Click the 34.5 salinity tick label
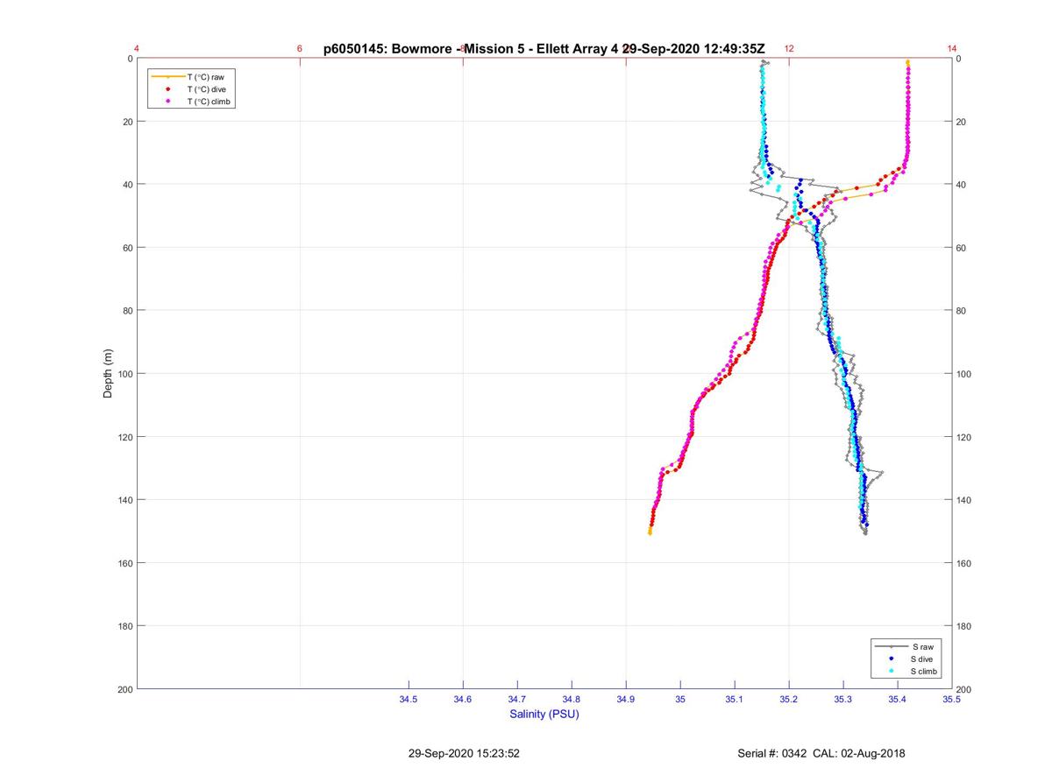 pos(409,699)
